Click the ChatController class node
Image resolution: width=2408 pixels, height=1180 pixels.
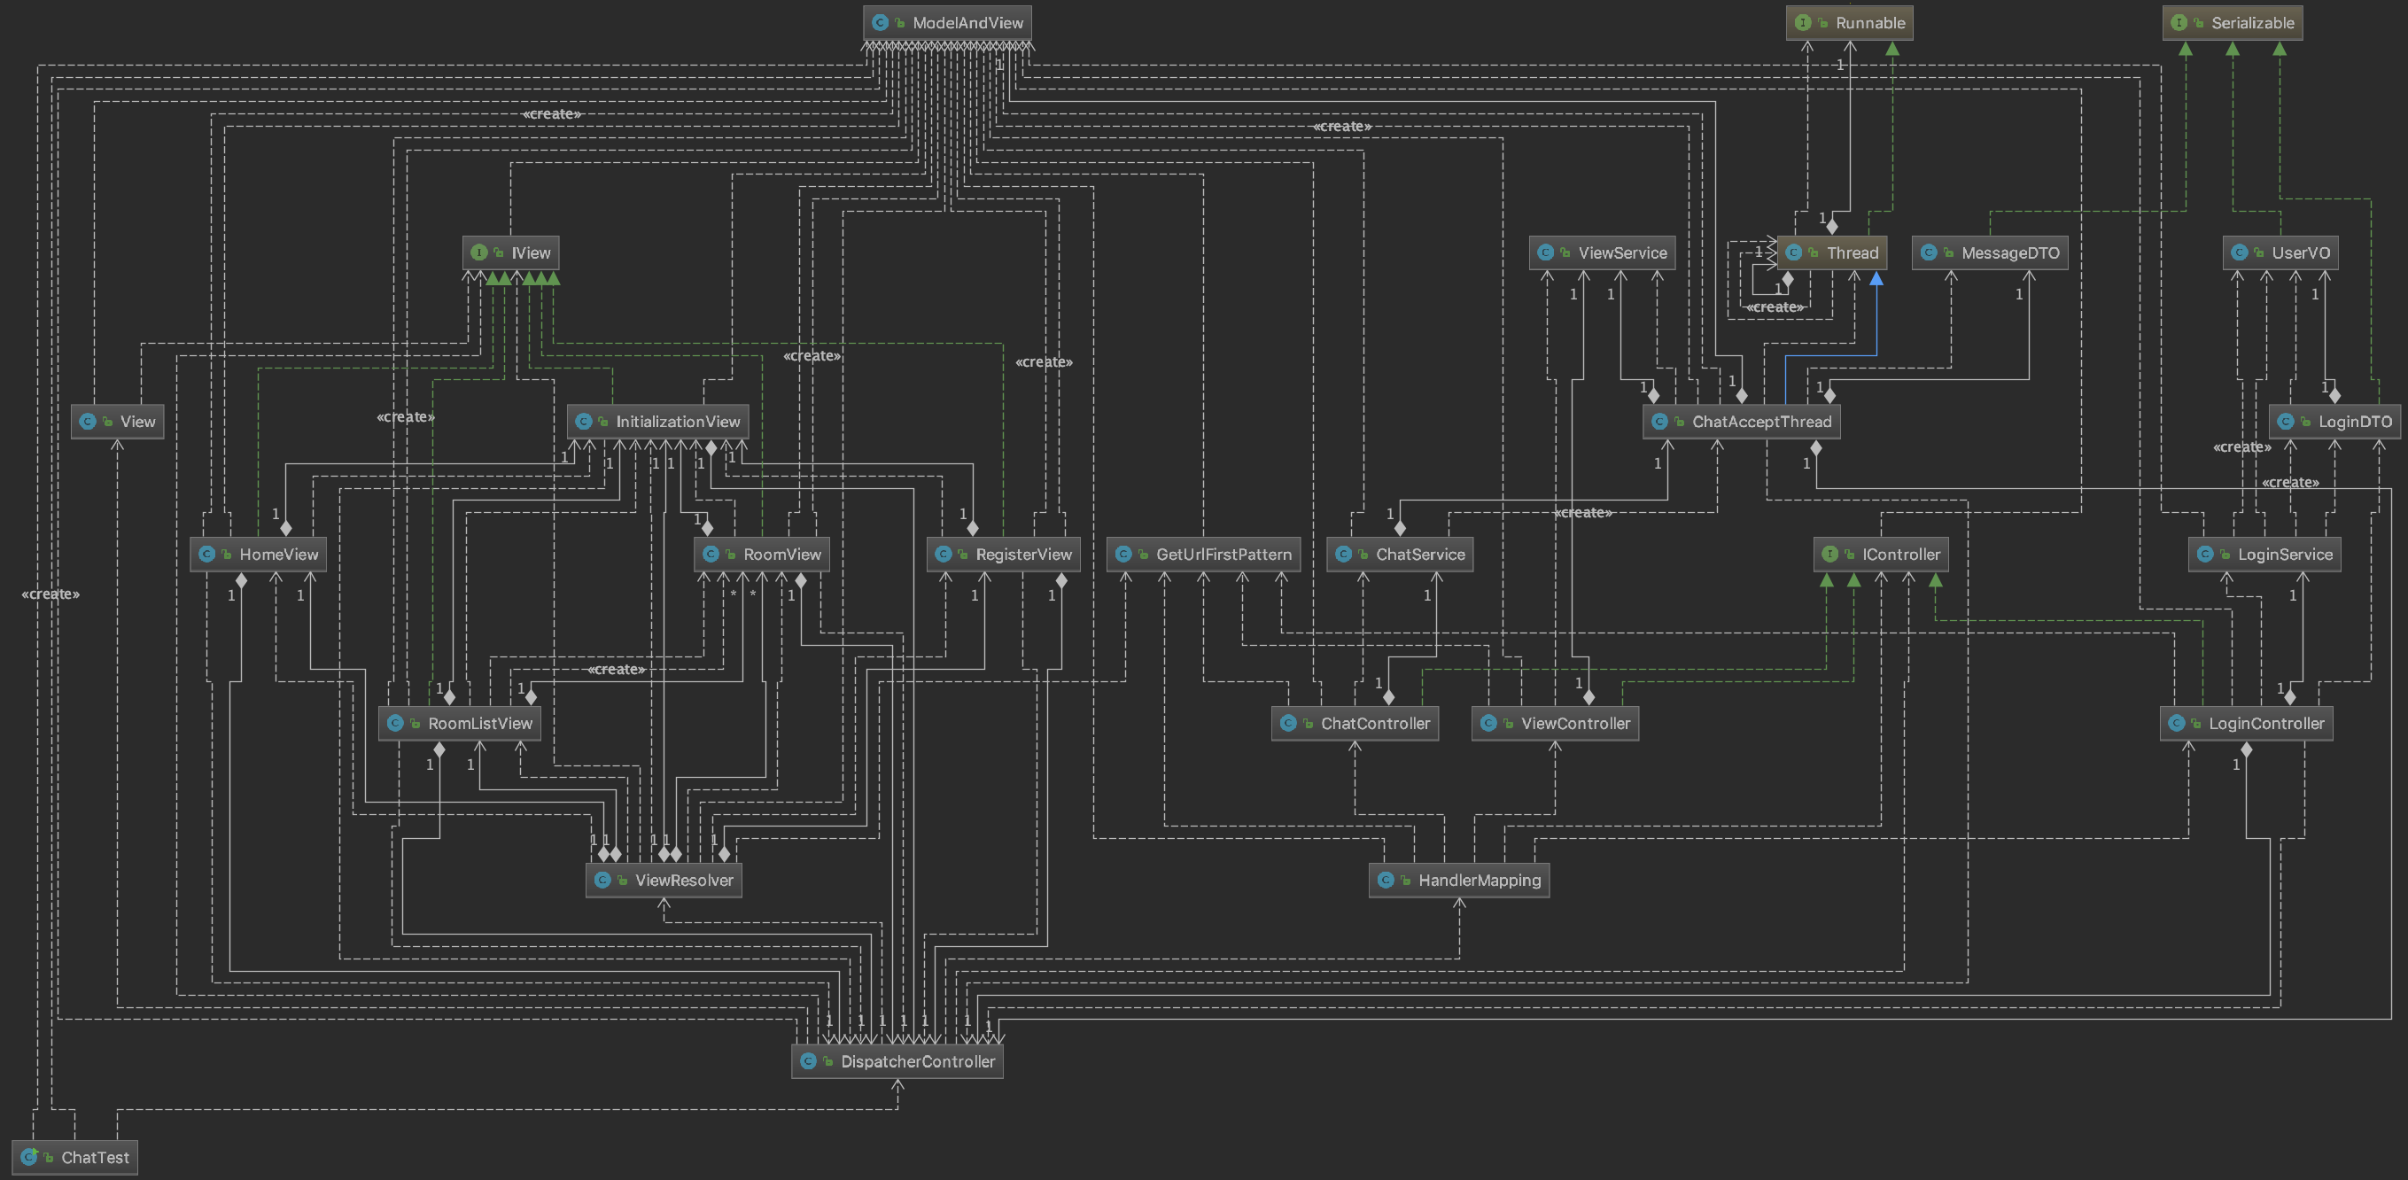1374,724
